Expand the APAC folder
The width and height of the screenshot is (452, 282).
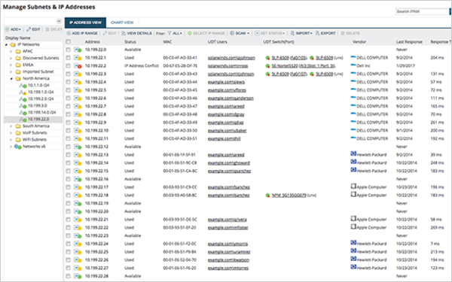point(11,51)
